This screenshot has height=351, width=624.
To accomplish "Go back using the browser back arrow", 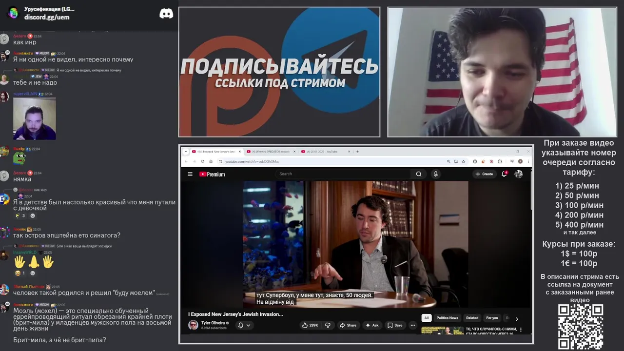I will (186, 161).
